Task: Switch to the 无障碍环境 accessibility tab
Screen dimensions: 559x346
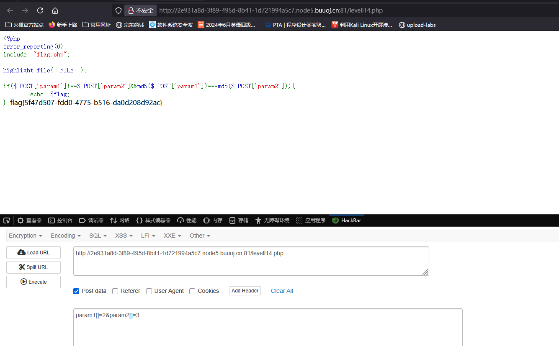Action: click(x=272, y=220)
